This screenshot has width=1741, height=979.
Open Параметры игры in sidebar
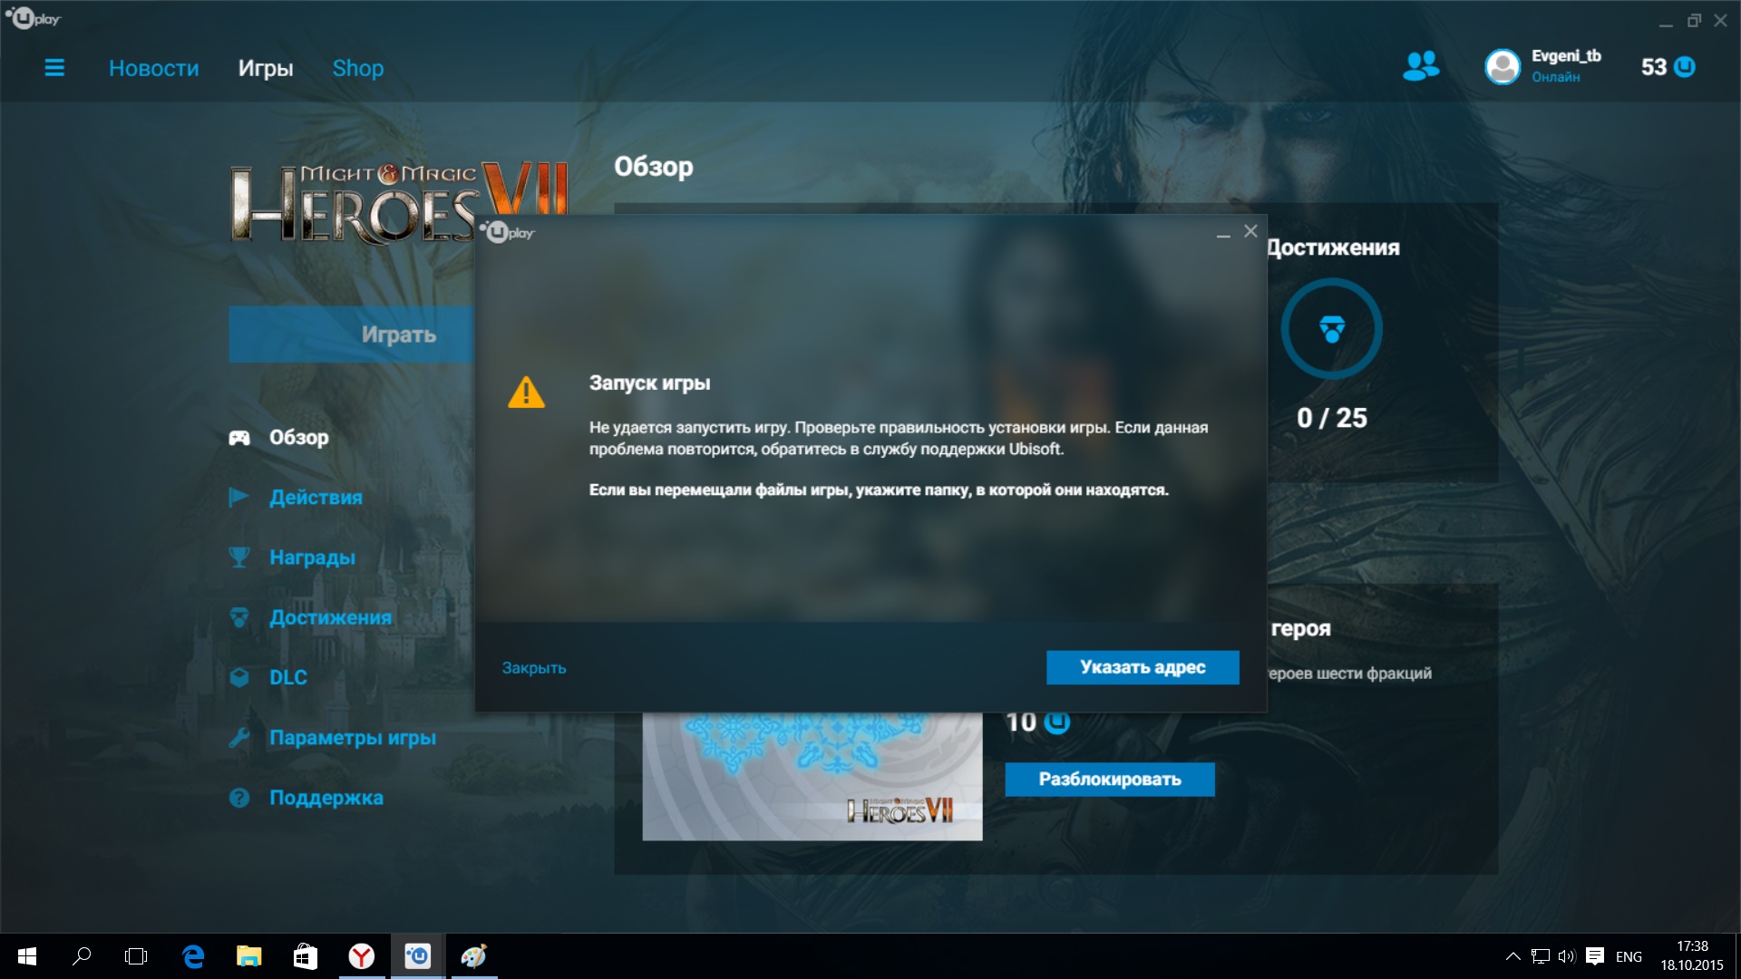coord(352,738)
